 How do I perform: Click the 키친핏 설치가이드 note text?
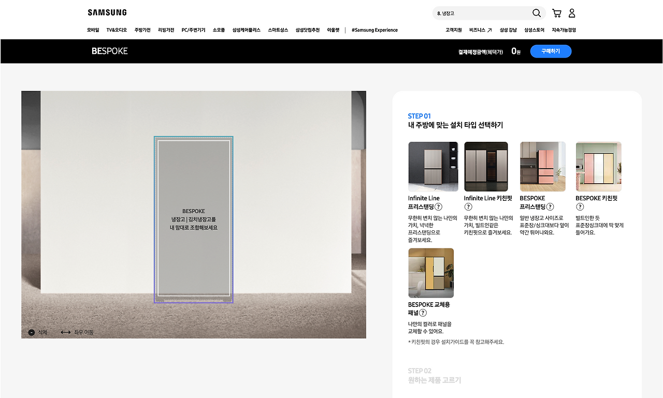(456, 342)
